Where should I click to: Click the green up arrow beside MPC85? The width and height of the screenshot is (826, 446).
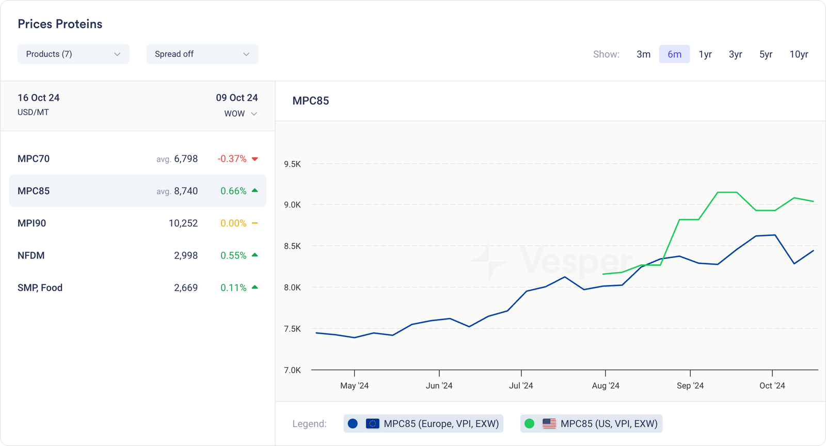[255, 190]
